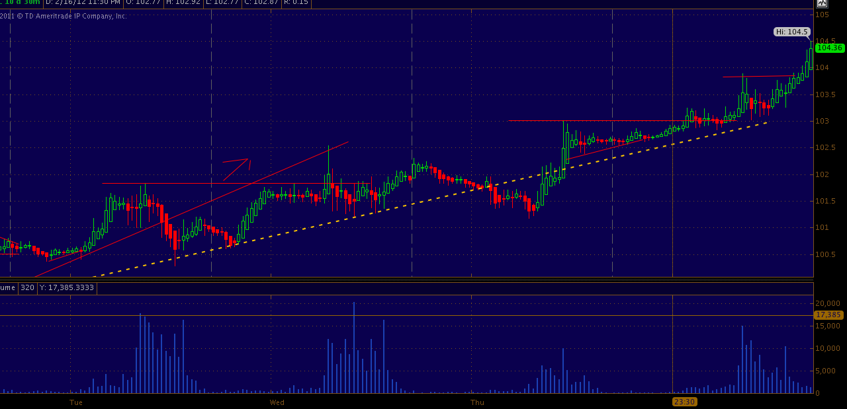Screen dimensions: 847x409
Task: Click the 100.5 price axis label
Action: pos(825,254)
